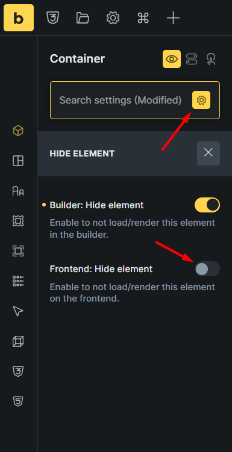Open the 3D box icon in sidebar

(x=18, y=342)
